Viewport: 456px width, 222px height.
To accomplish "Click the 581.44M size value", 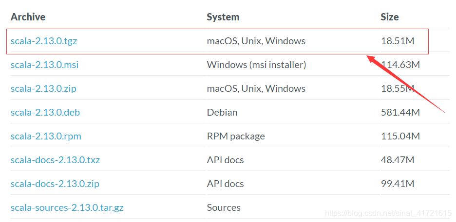I will [400, 112].
